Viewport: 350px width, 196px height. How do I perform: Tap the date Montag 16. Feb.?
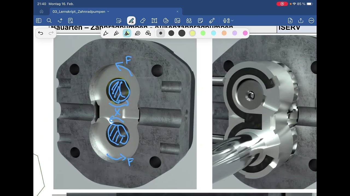click(x=61, y=4)
